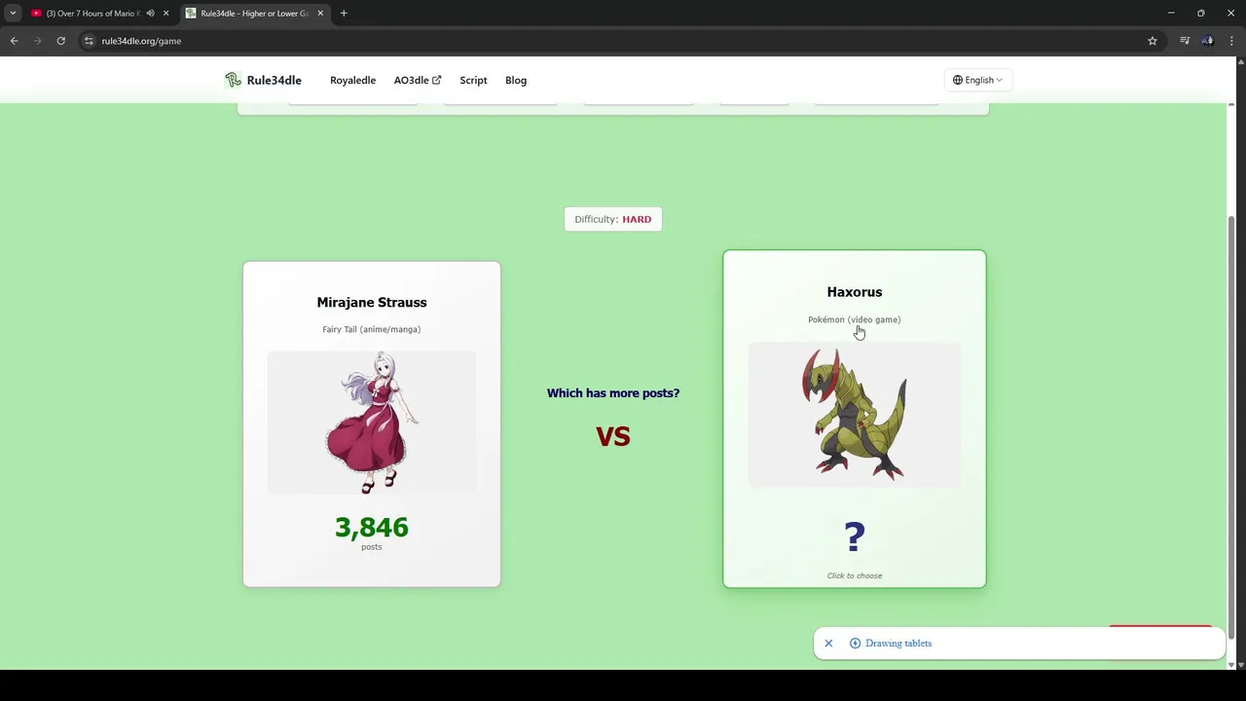
Task: Open the Royaledle page
Action: (x=352, y=80)
